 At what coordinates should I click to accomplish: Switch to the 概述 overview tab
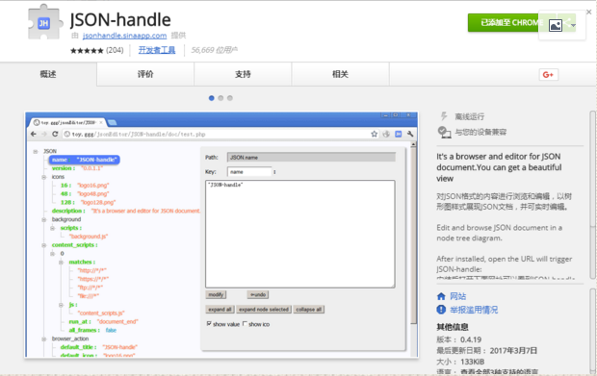pyautogui.click(x=48, y=74)
